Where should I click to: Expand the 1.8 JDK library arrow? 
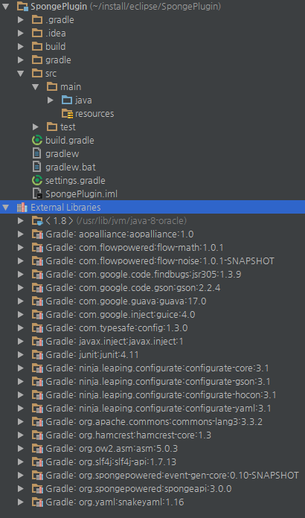[x=21, y=221]
